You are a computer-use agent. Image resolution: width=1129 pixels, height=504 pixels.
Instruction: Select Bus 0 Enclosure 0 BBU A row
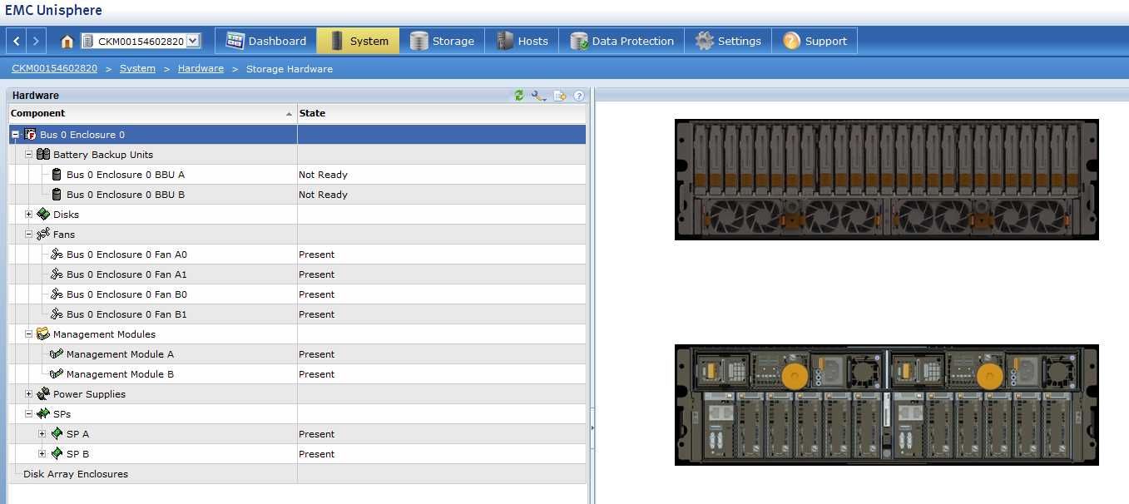(297, 175)
